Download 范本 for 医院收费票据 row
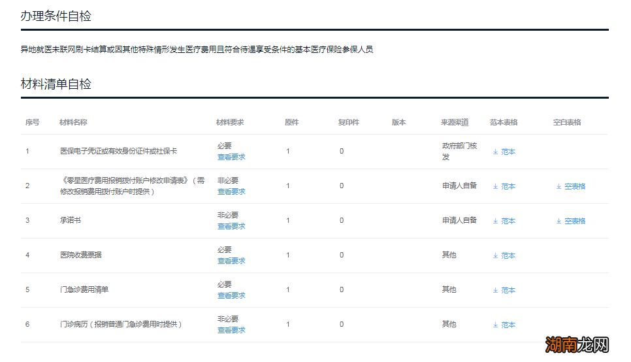 504,255
